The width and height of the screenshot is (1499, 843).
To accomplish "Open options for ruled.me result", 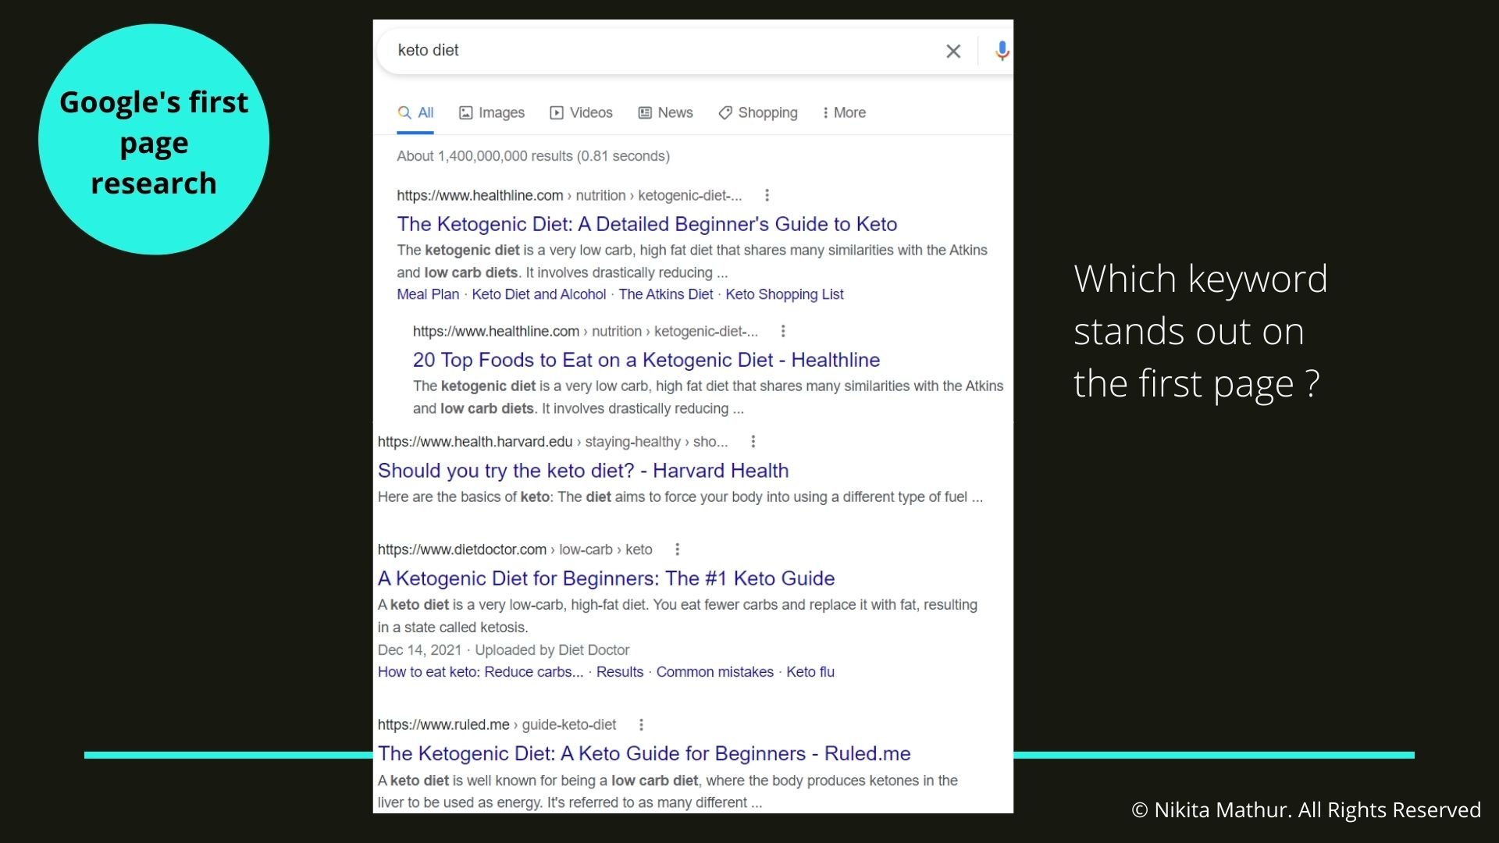I will 641,724.
